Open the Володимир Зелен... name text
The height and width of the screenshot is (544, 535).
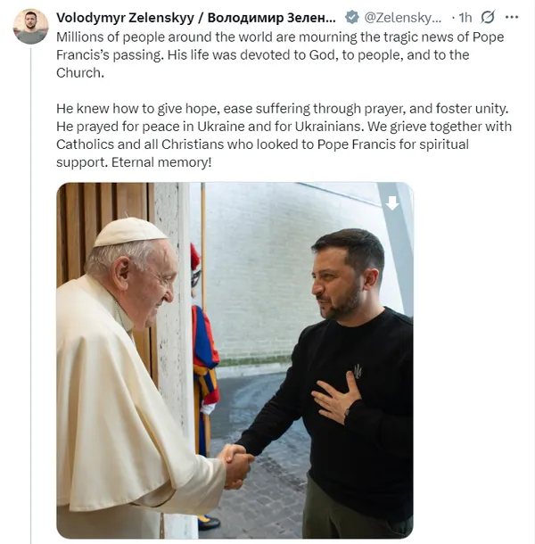click(272, 17)
